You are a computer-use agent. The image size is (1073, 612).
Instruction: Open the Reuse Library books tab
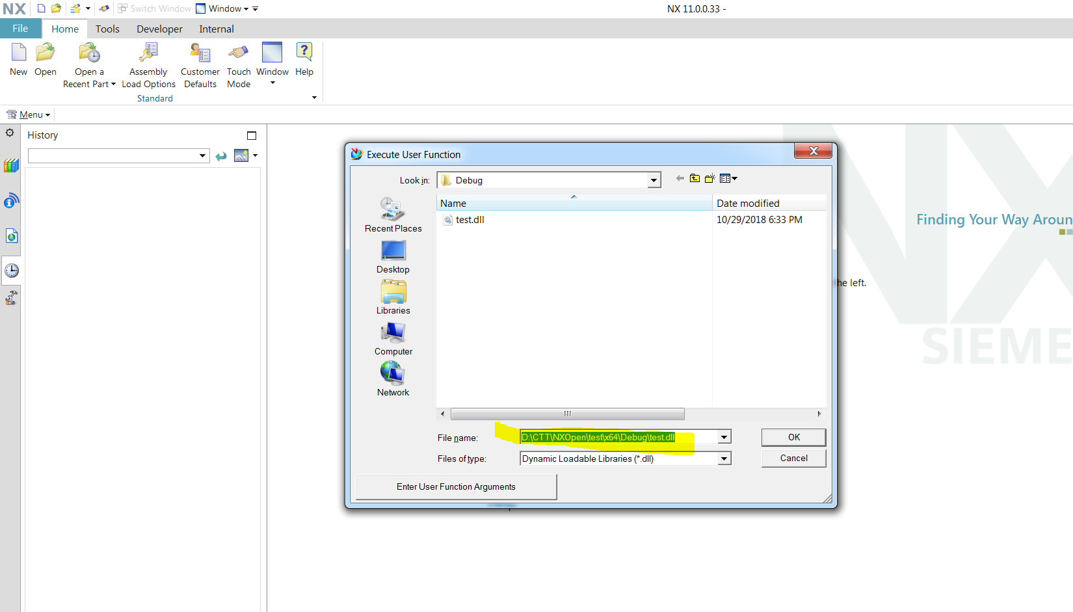point(11,165)
